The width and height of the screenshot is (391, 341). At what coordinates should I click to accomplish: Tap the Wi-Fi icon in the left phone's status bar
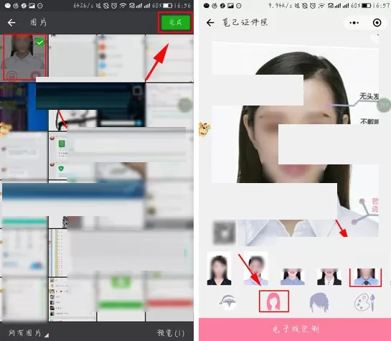[123, 6]
